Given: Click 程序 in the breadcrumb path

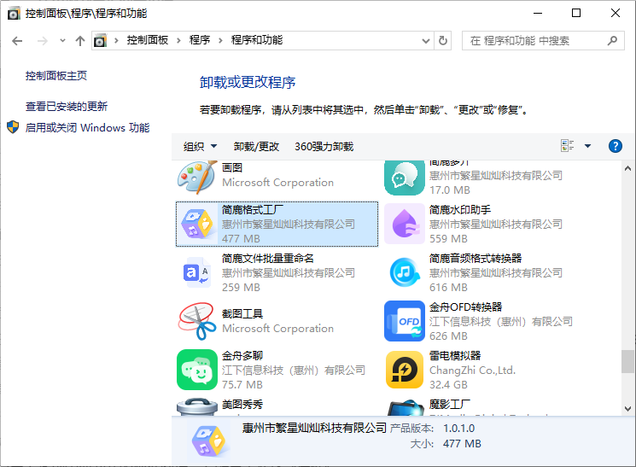Looking at the screenshot, I should coord(200,40).
